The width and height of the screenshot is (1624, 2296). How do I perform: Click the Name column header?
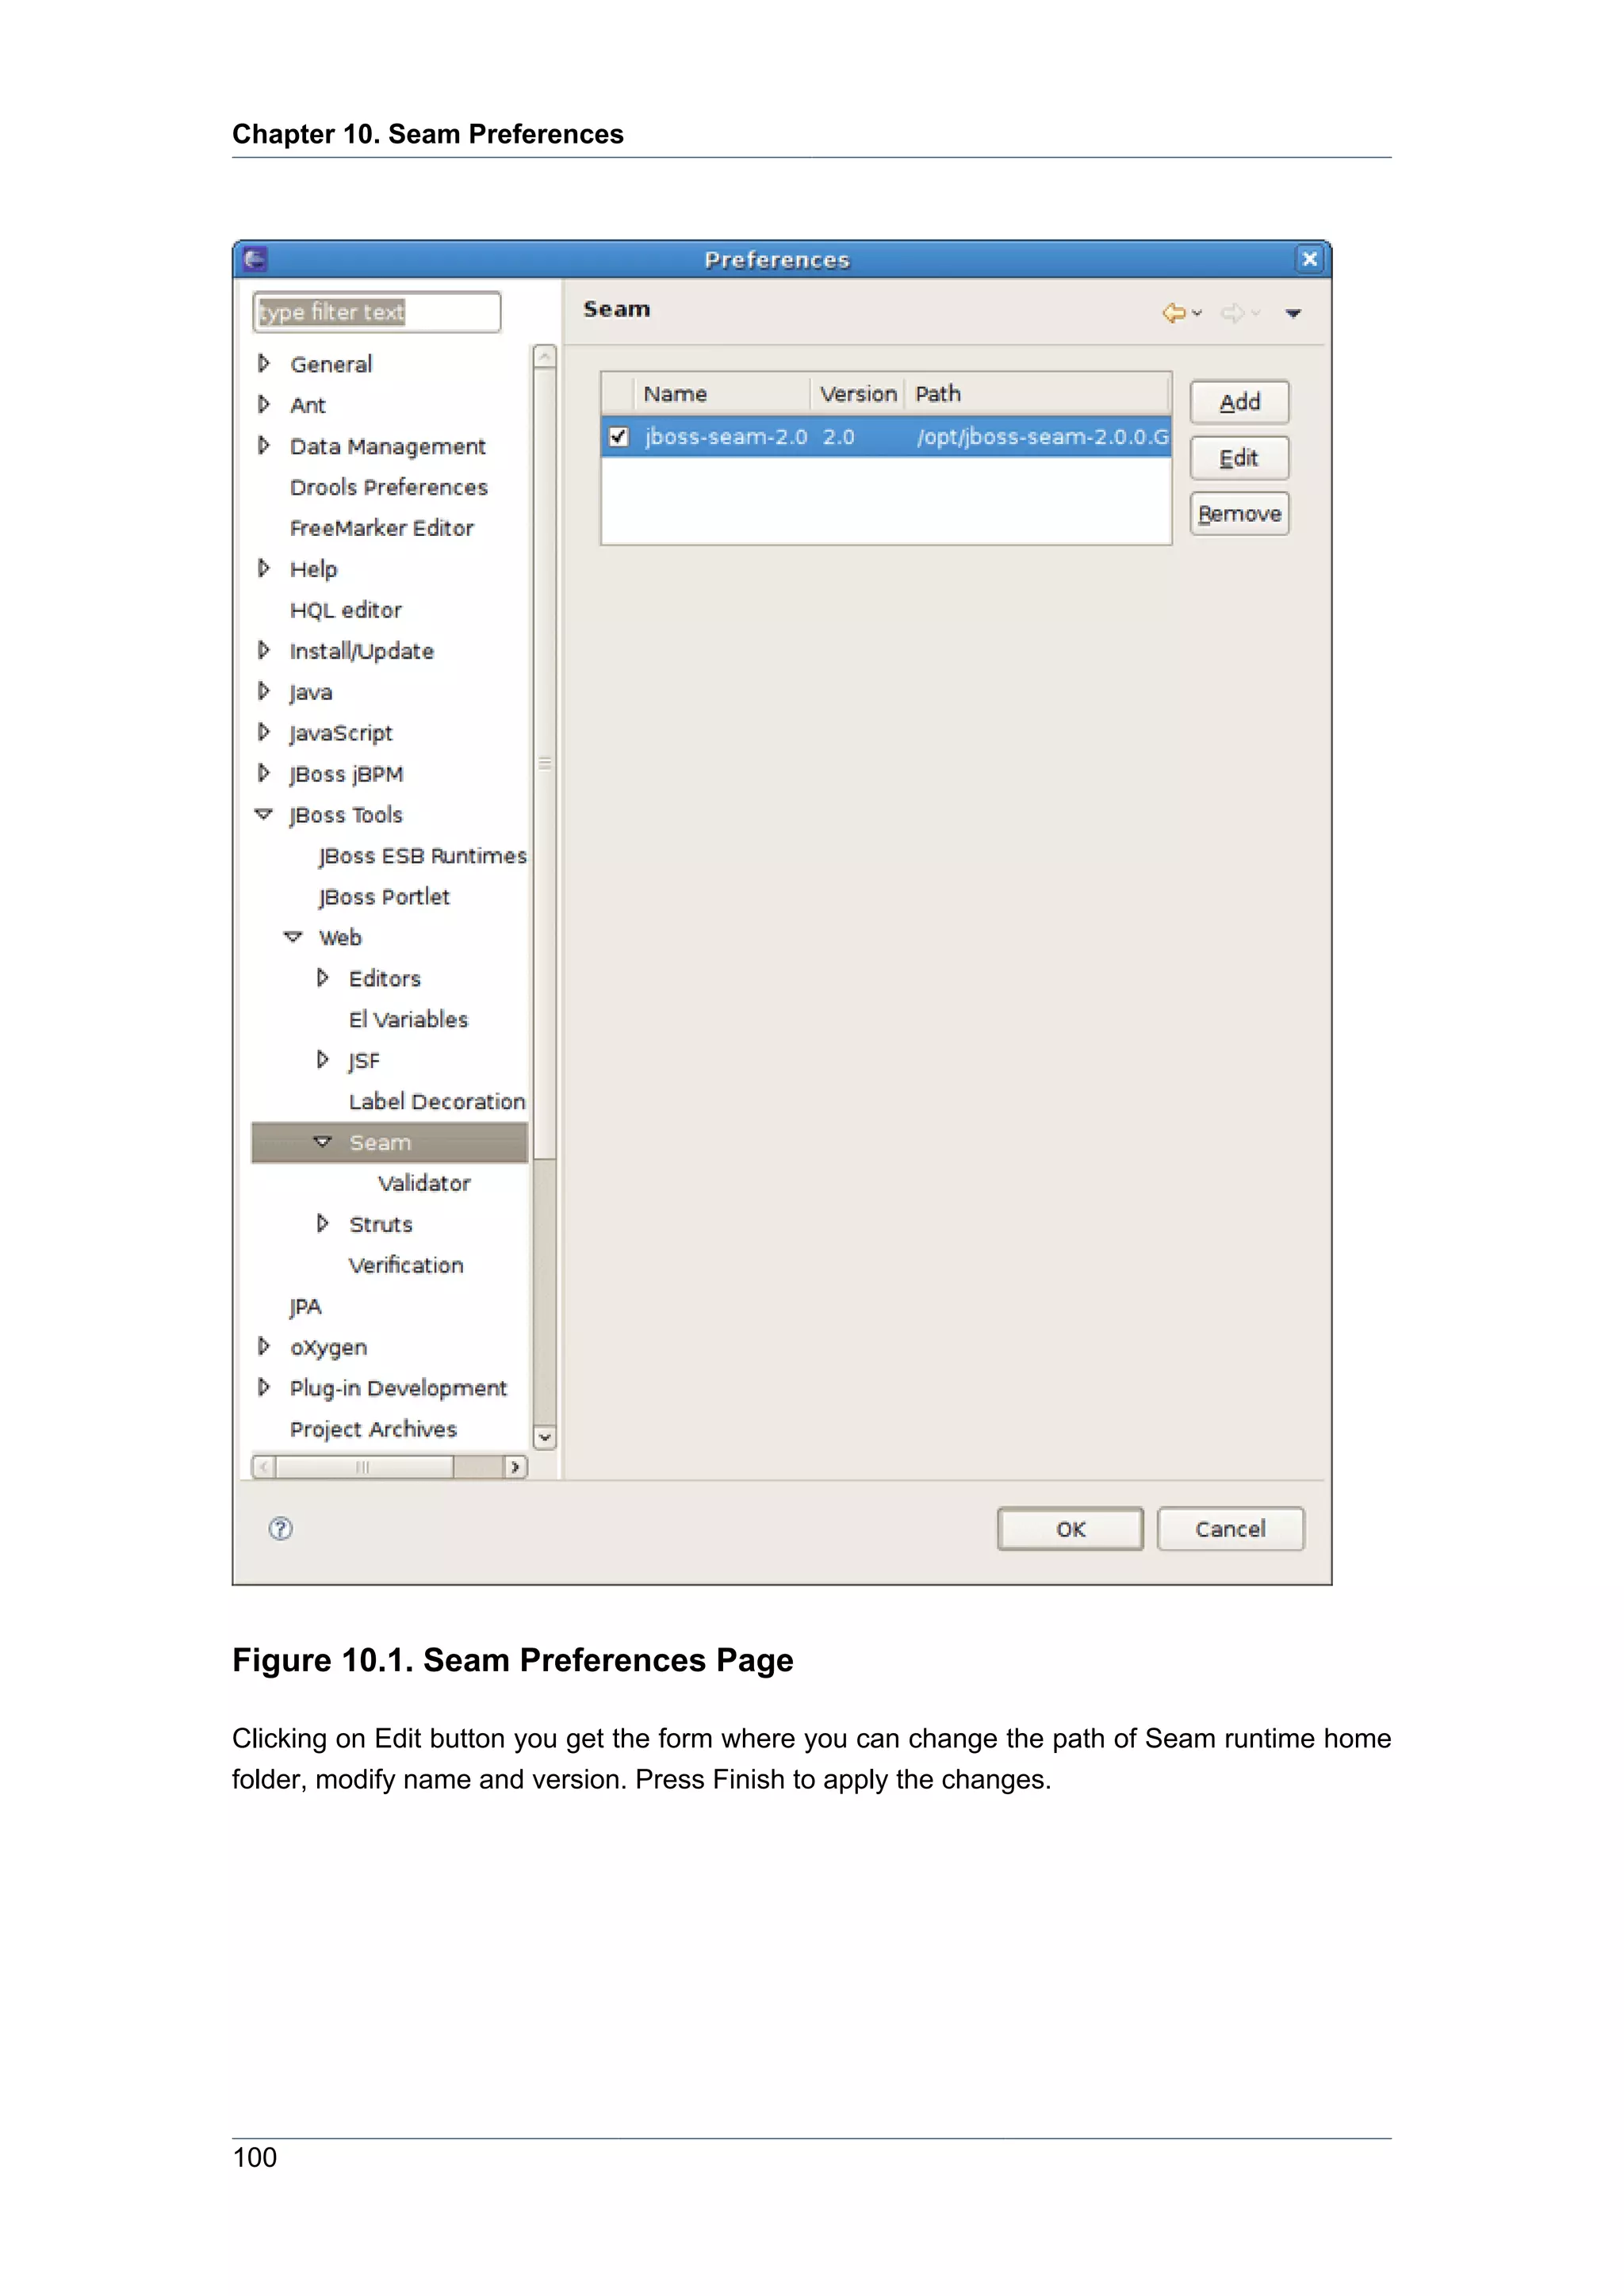[720, 394]
